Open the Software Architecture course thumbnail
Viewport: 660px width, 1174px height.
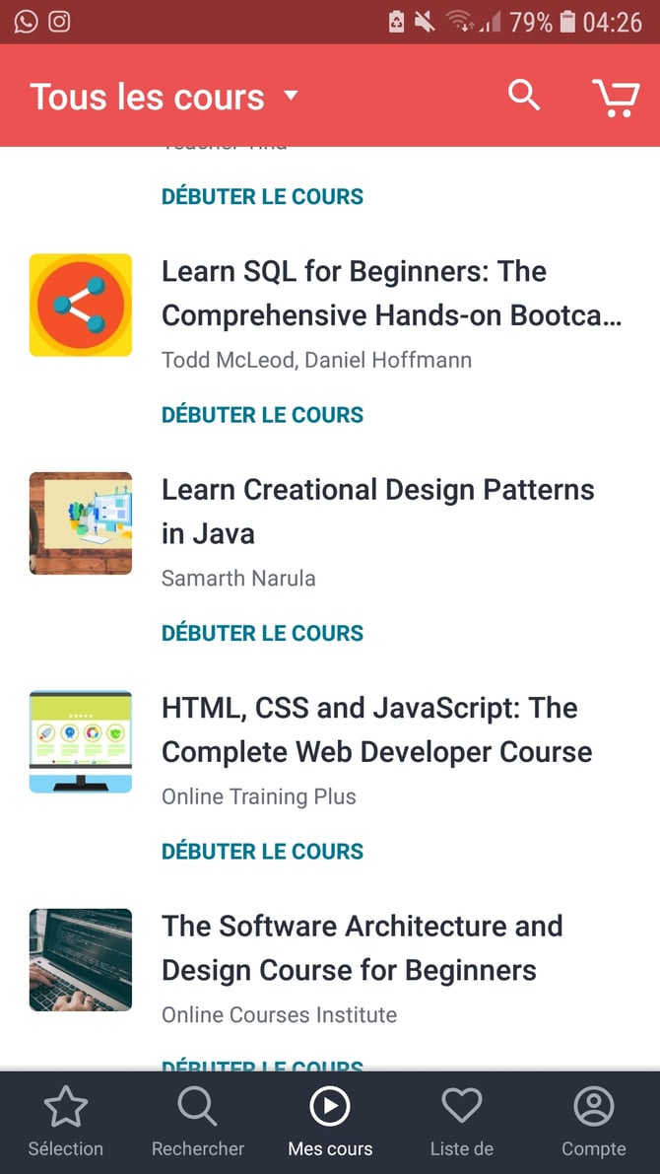pos(81,960)
